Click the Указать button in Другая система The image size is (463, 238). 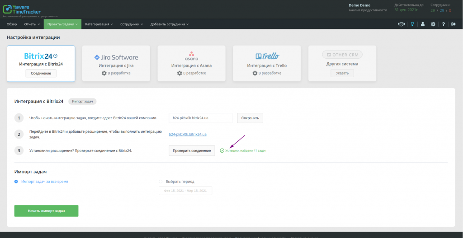pos(342,73)
